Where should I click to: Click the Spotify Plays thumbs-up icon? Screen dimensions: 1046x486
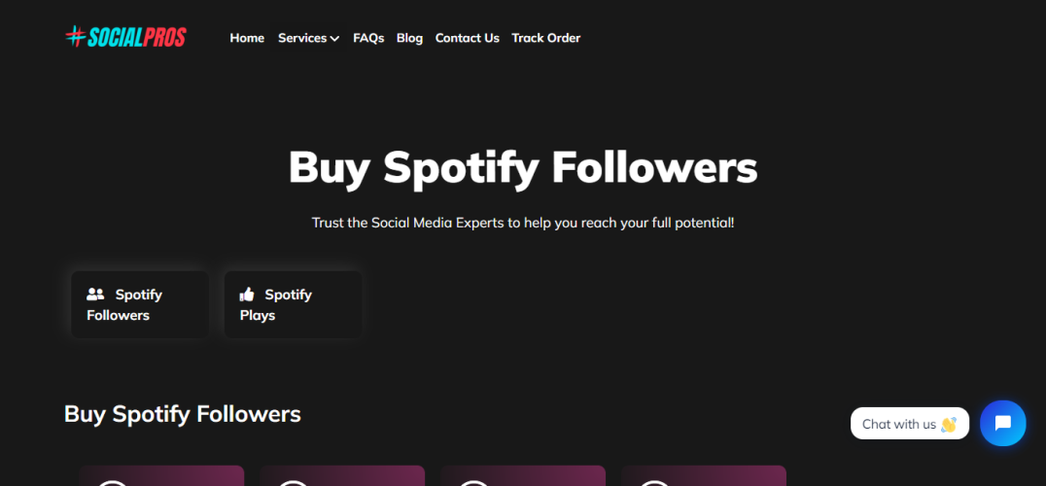247,295
